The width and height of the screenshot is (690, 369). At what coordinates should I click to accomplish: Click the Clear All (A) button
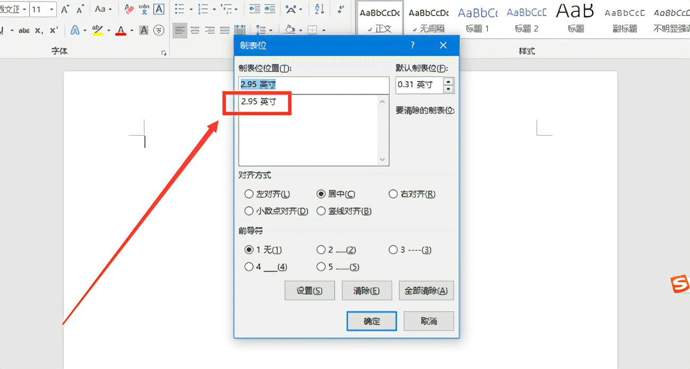(x=426, y=291)
